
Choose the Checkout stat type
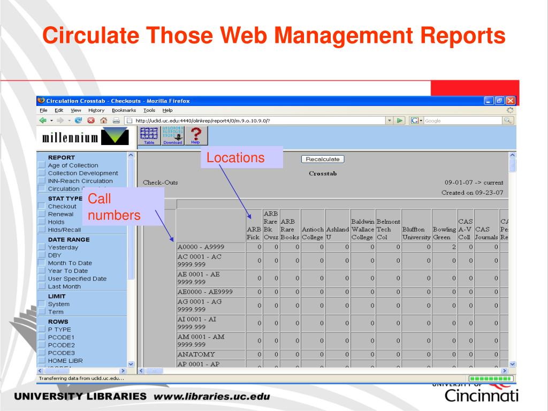click(x=62, y=206)
